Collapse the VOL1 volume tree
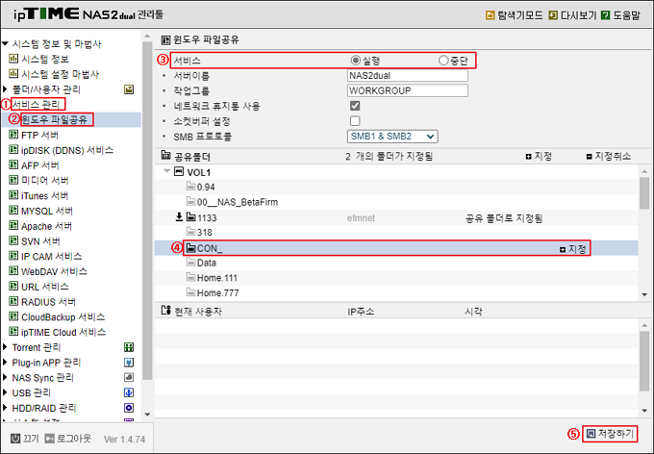The width and height of the screenshot is (654, 454). (x=166, y=171)
